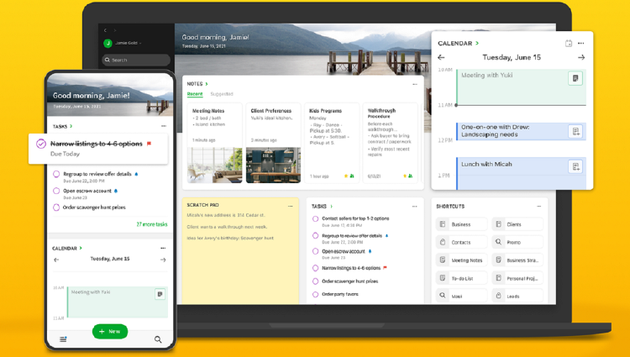Check desktop task Order party favors

click(315, 294)
